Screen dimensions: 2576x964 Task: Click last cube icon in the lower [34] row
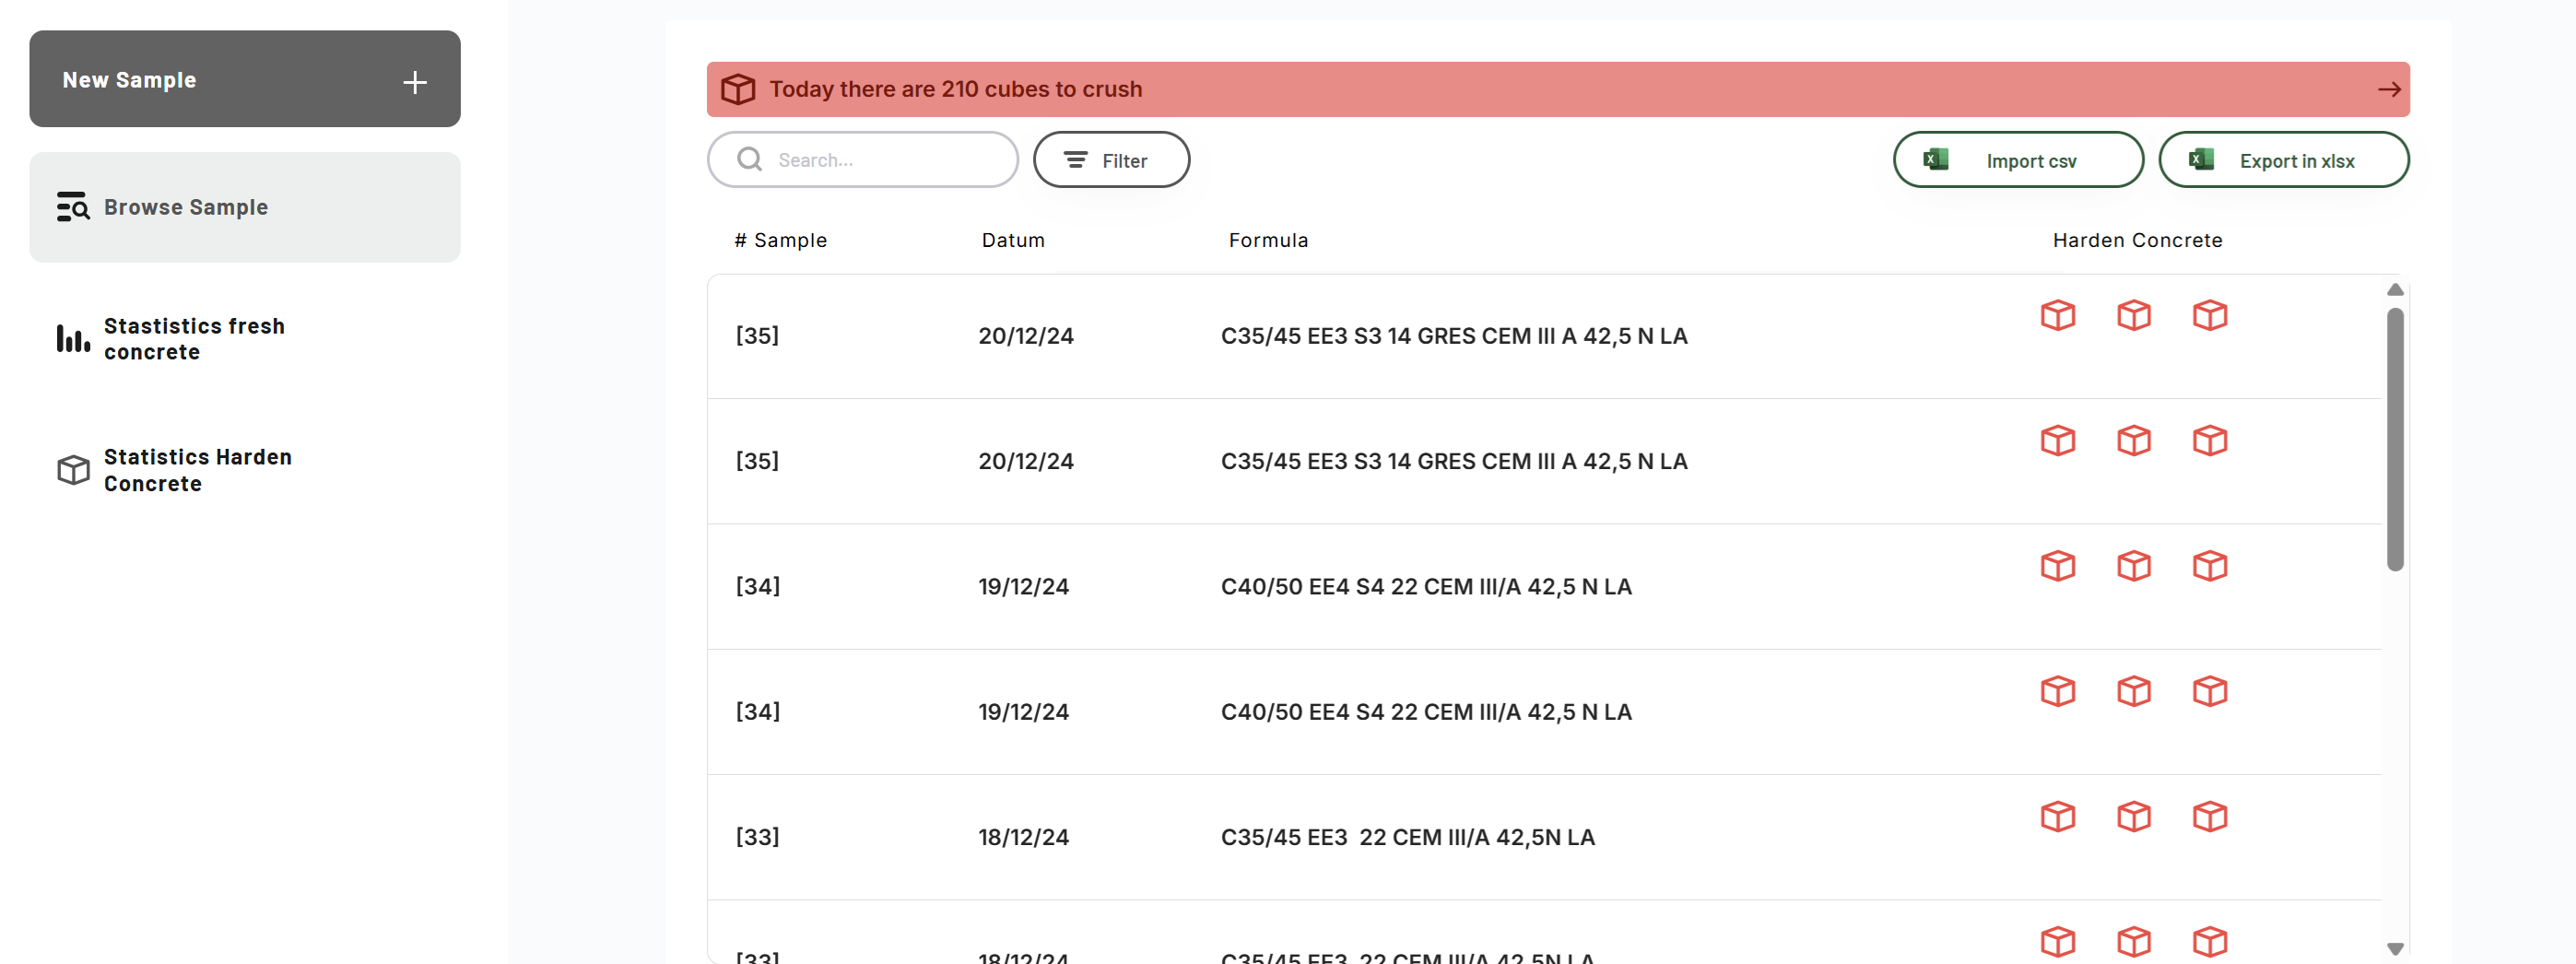2210,691
